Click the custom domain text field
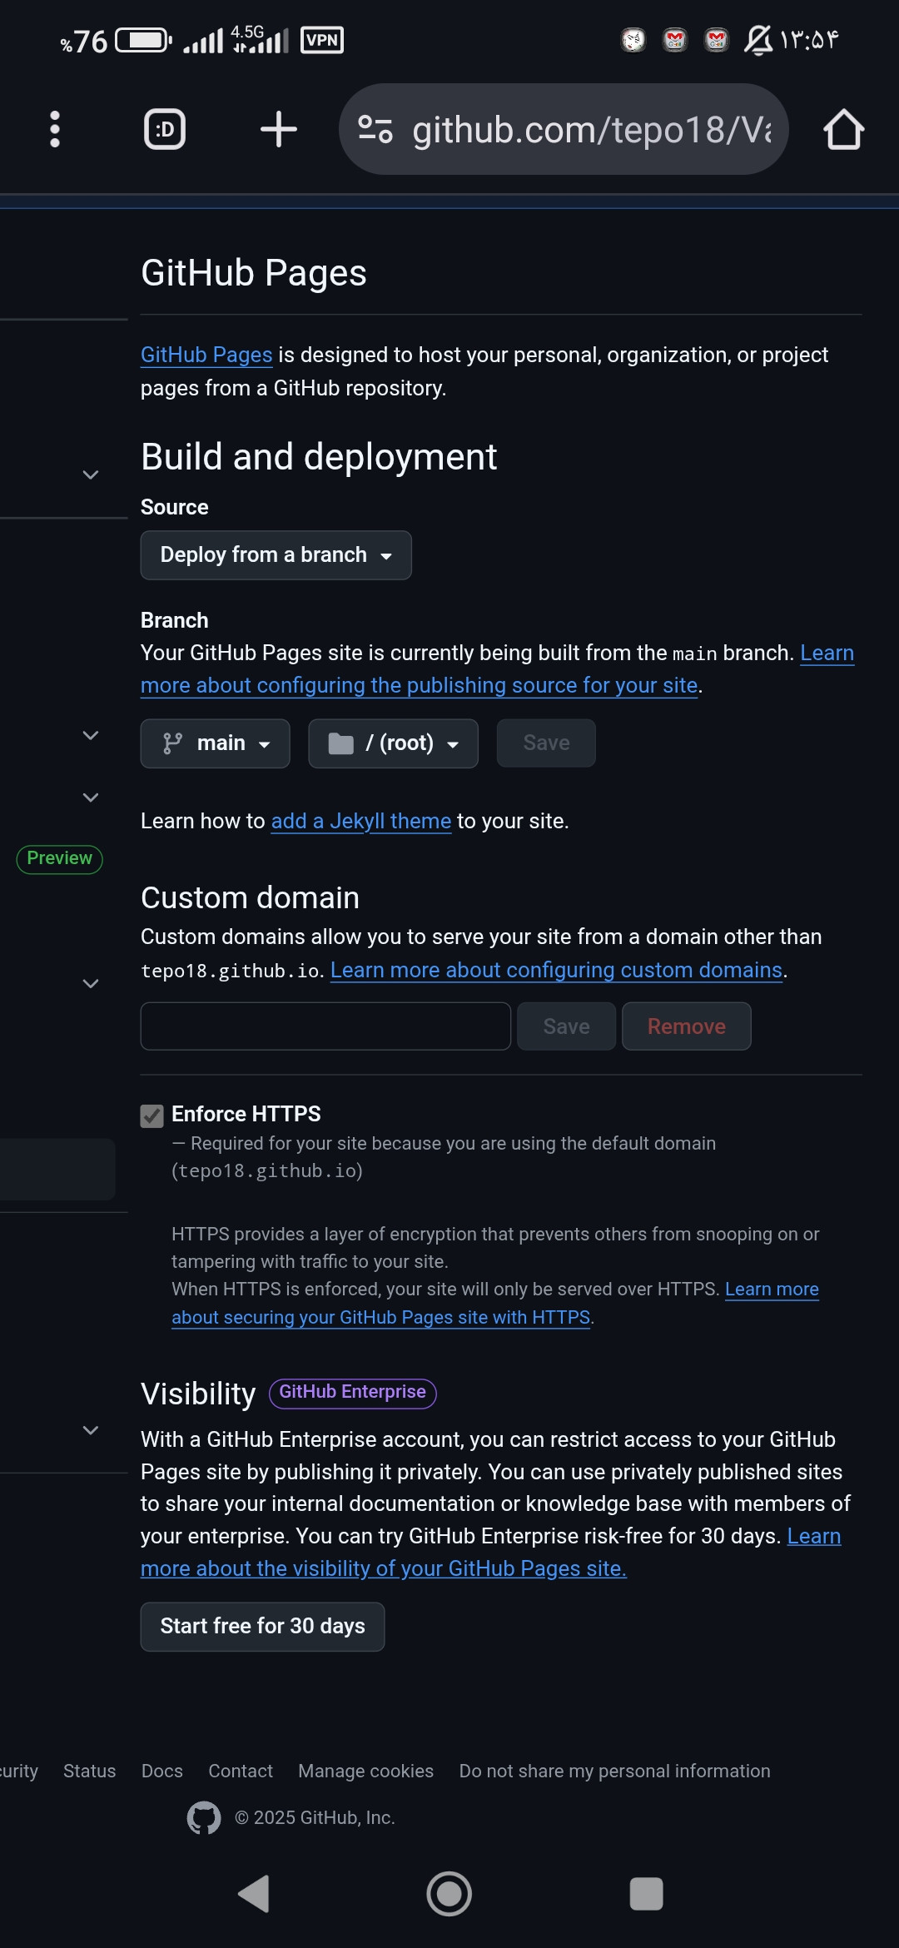899x1948 pixels. click(x=325, y=1026)
